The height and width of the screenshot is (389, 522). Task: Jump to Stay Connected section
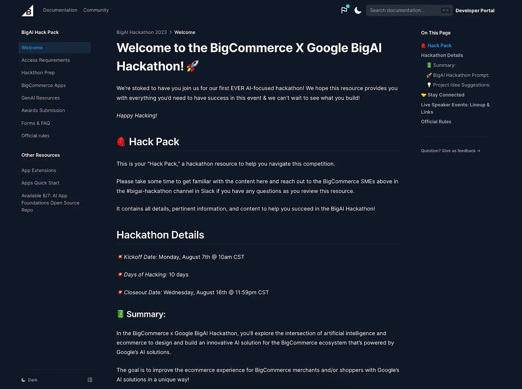click(x=443, y=95)
